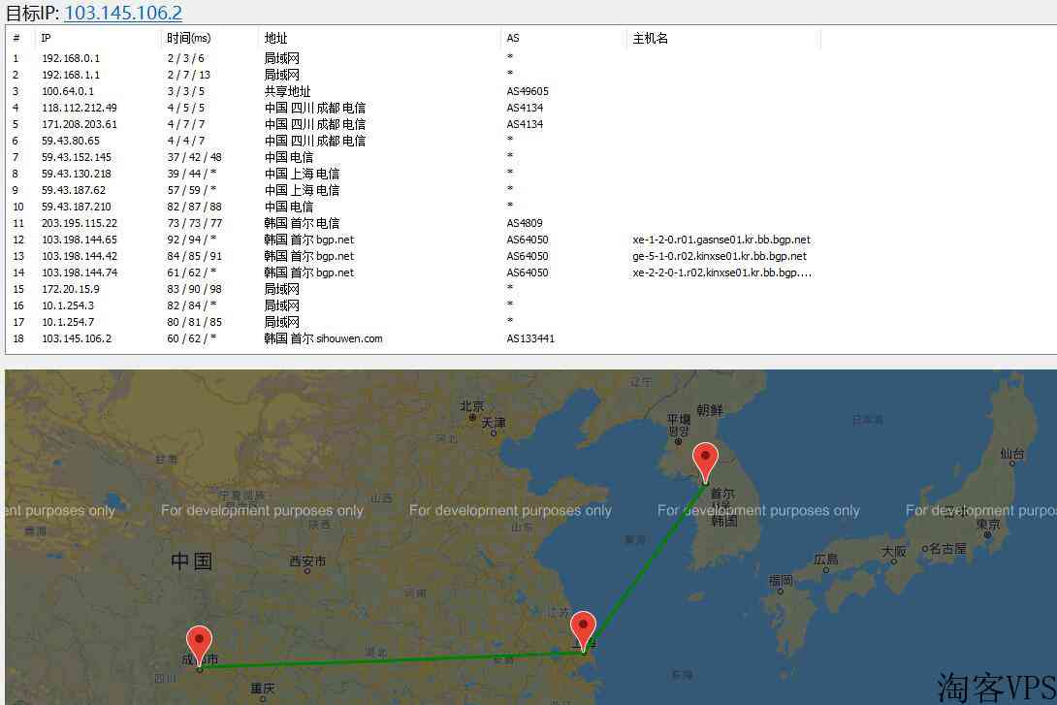Click time value 37 / 42 / 48
The image size is (1057, 705).
[194, 157]
